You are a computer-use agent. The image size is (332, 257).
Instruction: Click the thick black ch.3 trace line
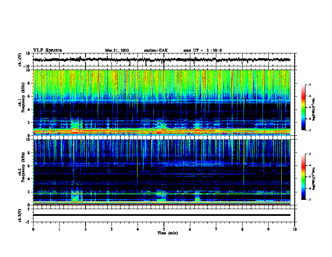pyautogui.click(x=162, y=215)
